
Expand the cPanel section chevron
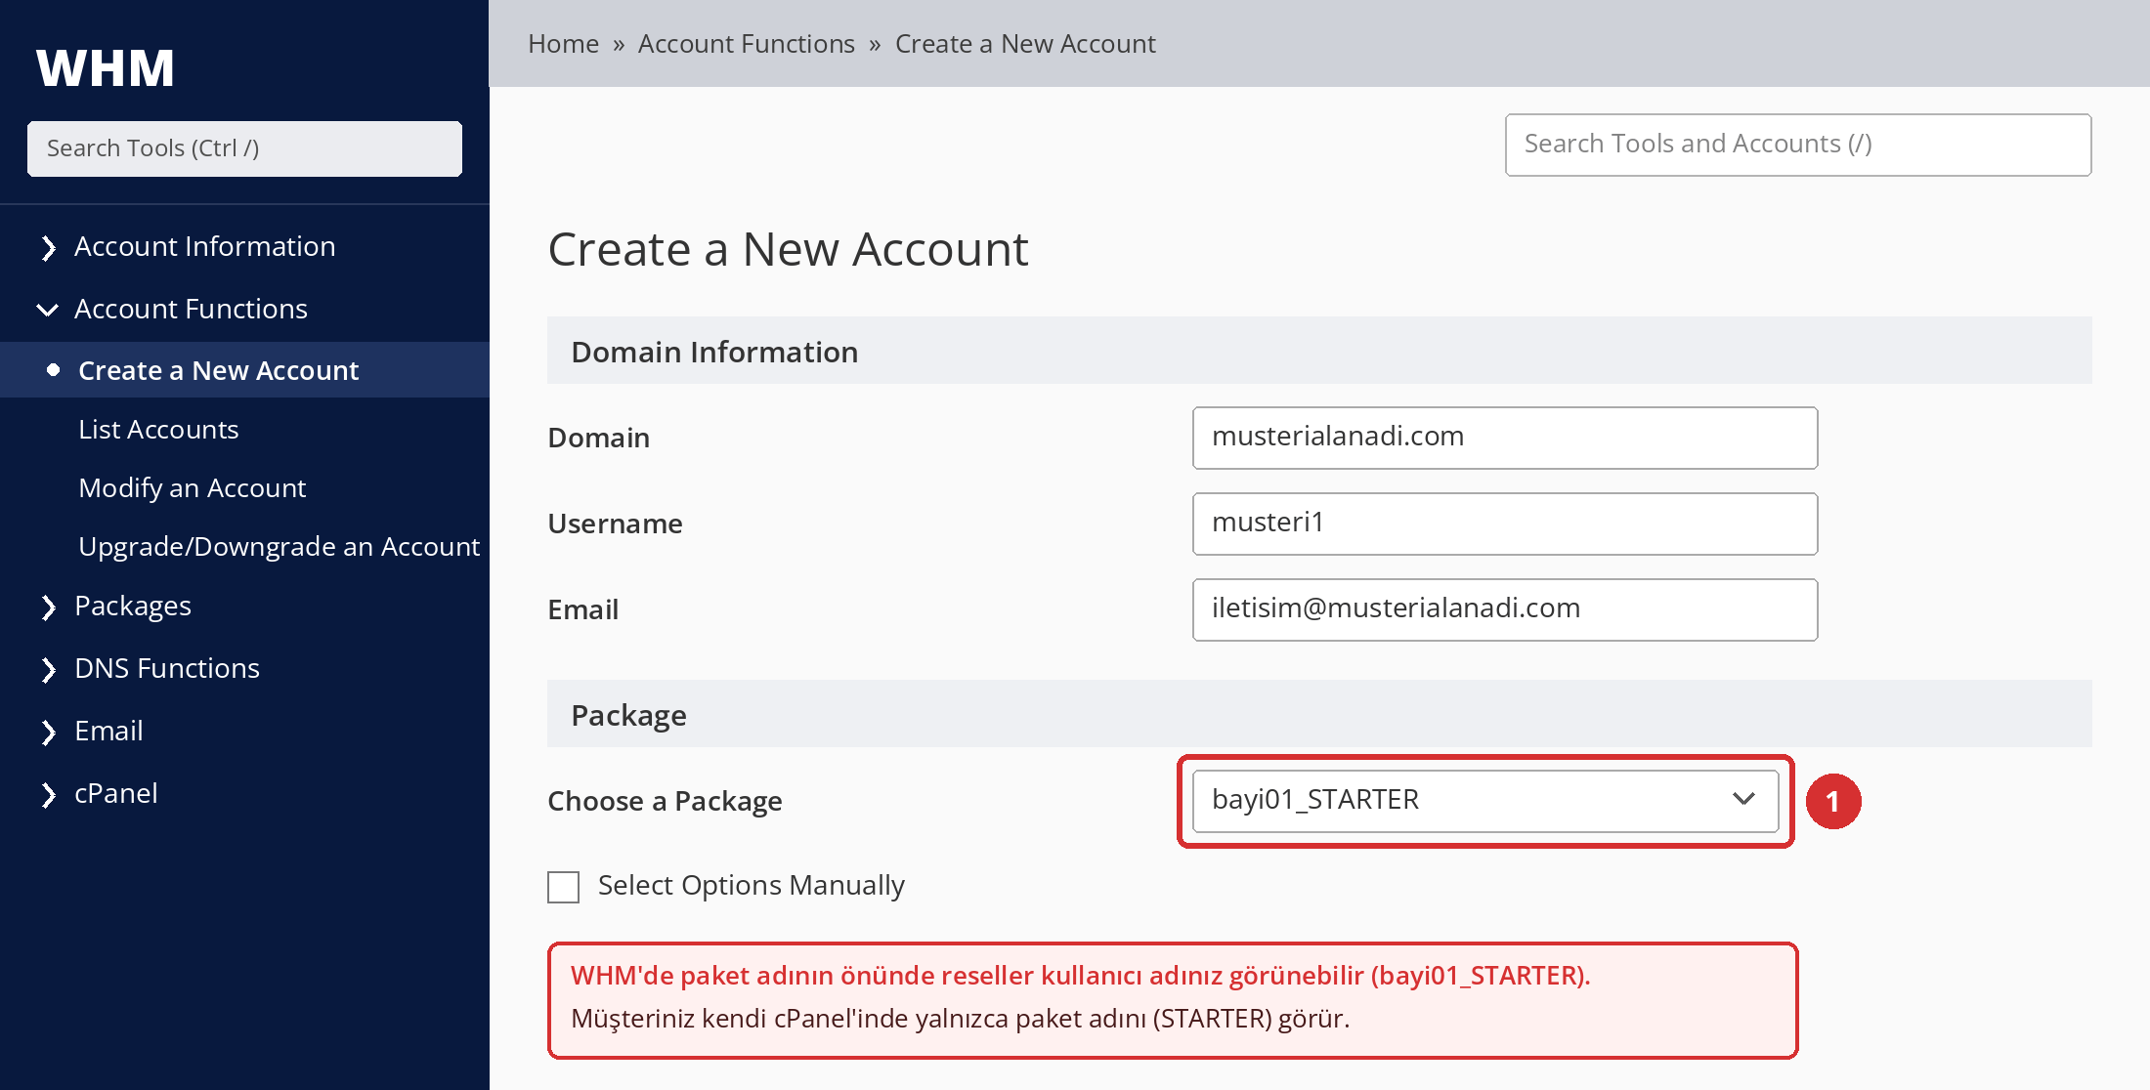pyautogui.click(x=48, y=795)
